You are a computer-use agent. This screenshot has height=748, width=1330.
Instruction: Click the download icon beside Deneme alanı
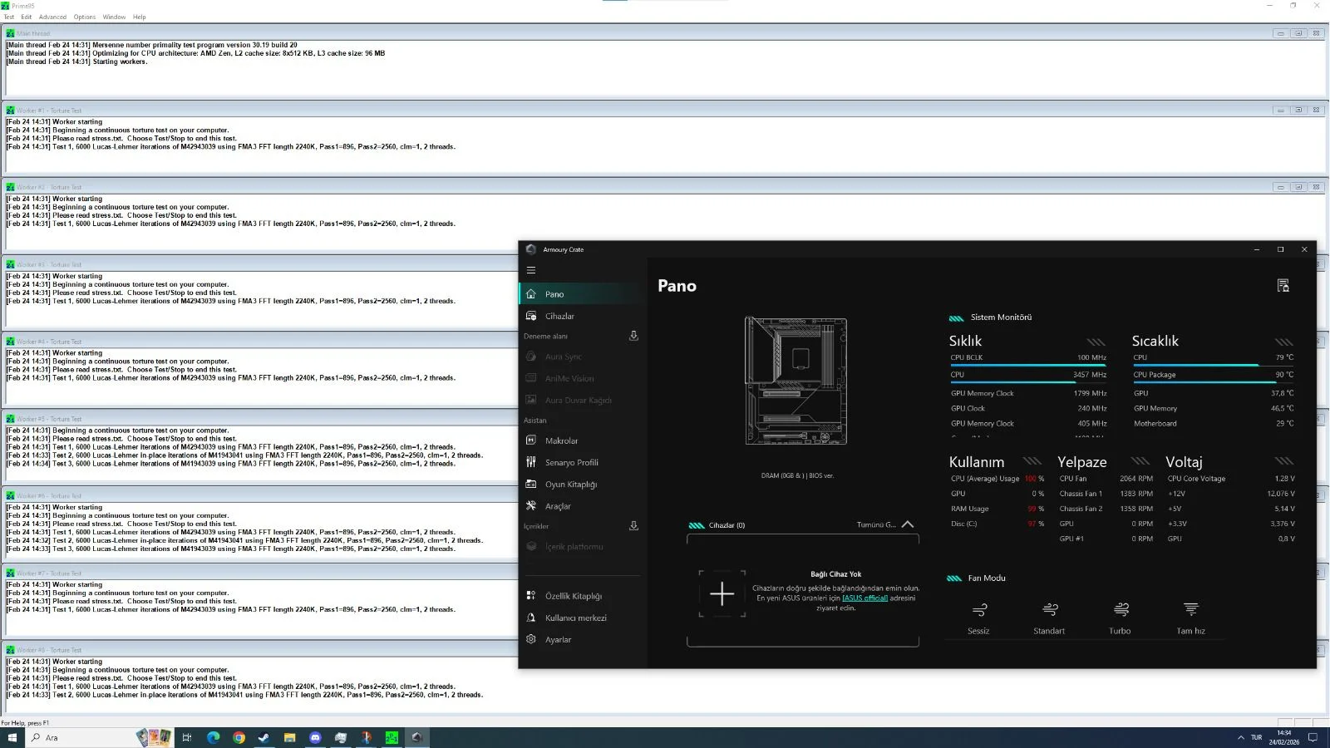(x=633, y=336)
